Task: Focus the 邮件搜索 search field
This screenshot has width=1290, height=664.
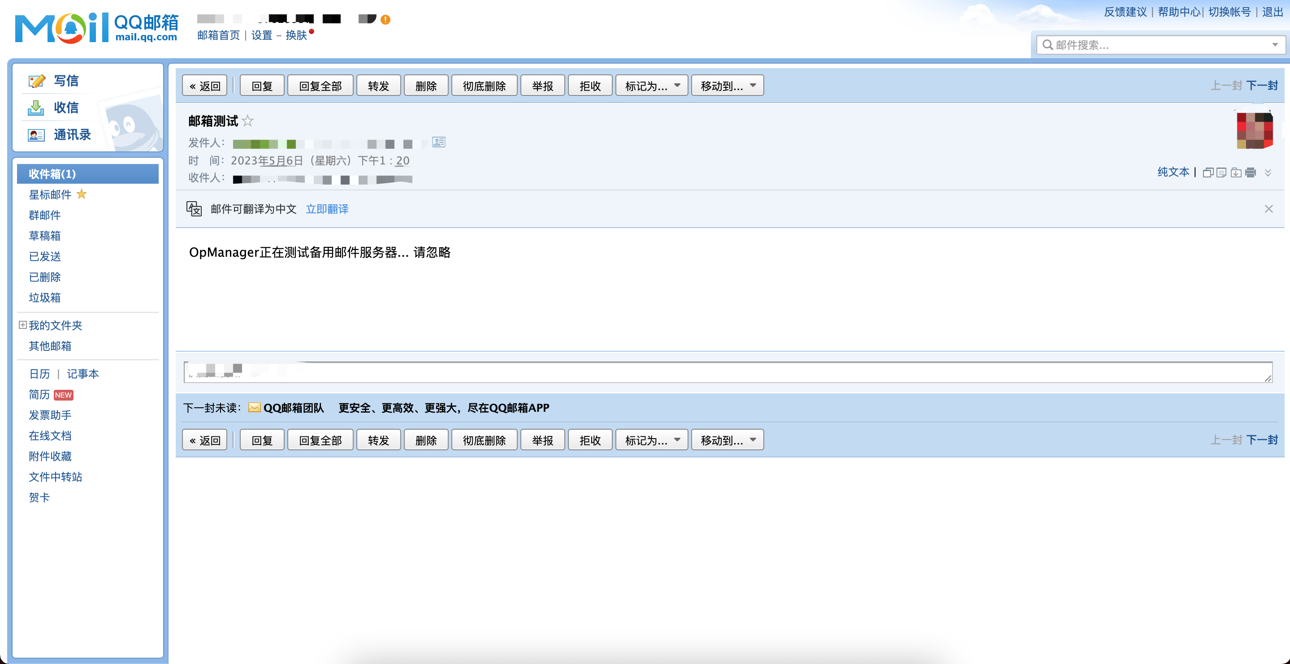Action: pyautogui.click(x=1160, y=45)
